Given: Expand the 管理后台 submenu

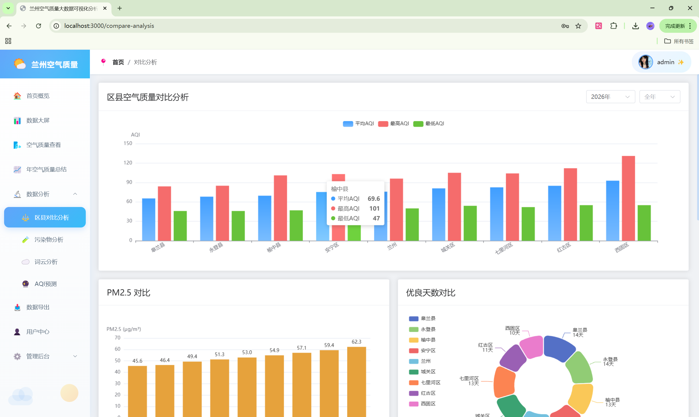Looking at the screenshot, I should 45,356.
